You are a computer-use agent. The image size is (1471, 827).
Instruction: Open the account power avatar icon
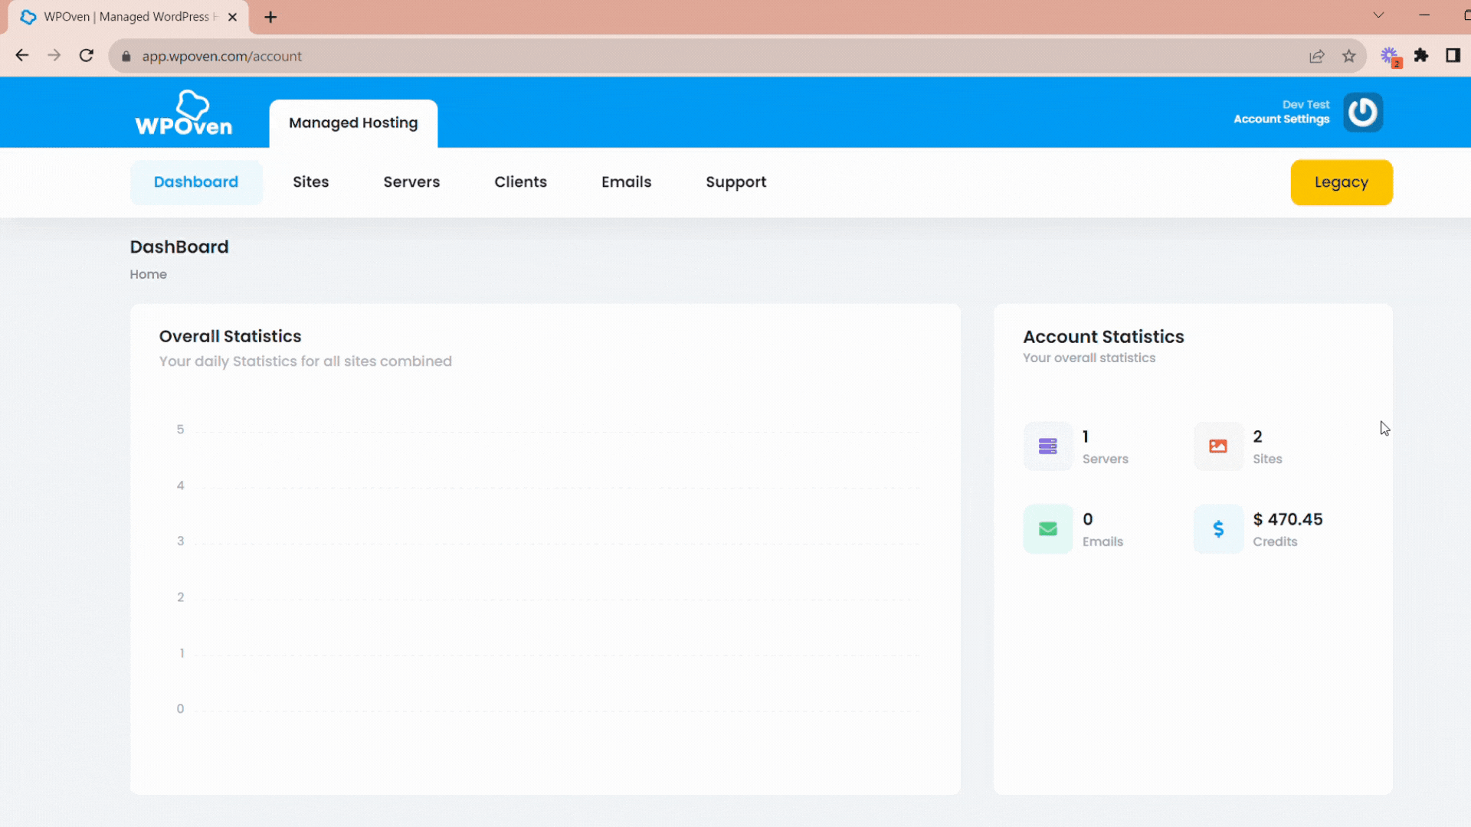(1363, 113)
